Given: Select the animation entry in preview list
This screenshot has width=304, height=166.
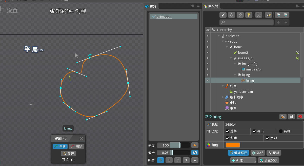Looking at the screenshot, I should [174, 16].
